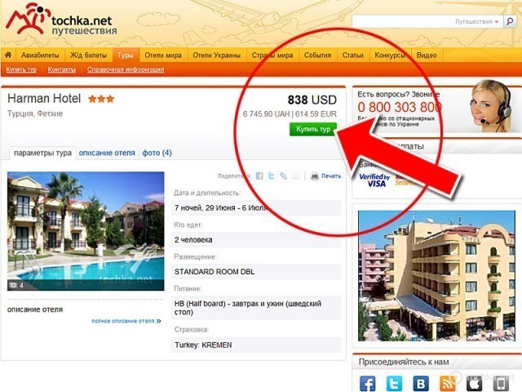Viewport: 522px width, 392px height.
Task: Open the Авиабилеты menu item
Action: pyautogui.click(x=40, y=56)
